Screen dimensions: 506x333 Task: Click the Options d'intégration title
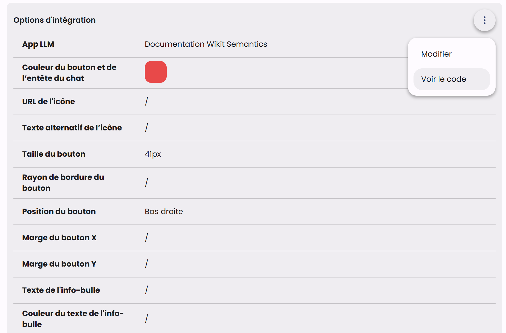(54, 20)
